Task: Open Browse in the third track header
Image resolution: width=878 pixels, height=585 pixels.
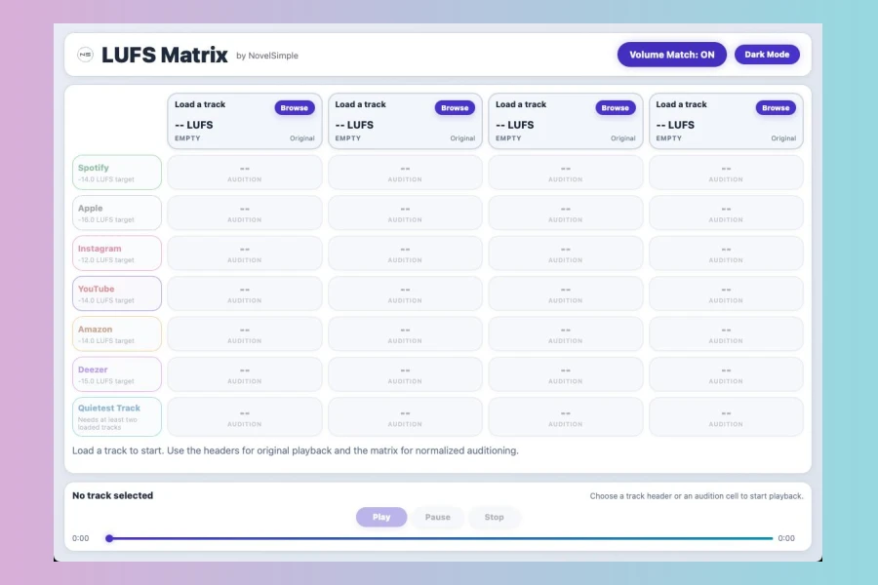Action: (x=615, y=108)
